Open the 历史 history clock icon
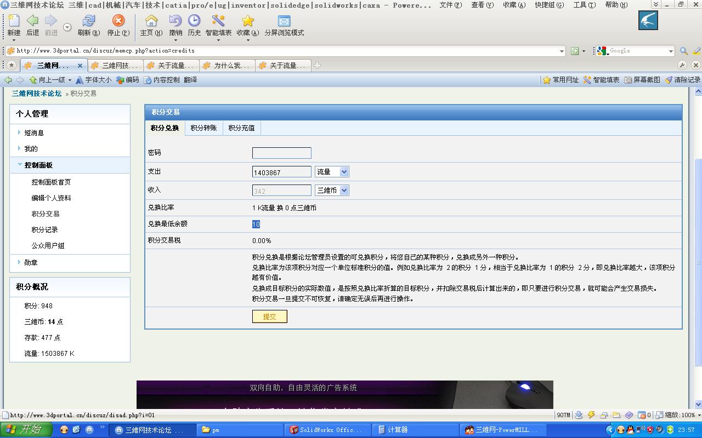This screenshot has height=438, width=702. (194, 21)
